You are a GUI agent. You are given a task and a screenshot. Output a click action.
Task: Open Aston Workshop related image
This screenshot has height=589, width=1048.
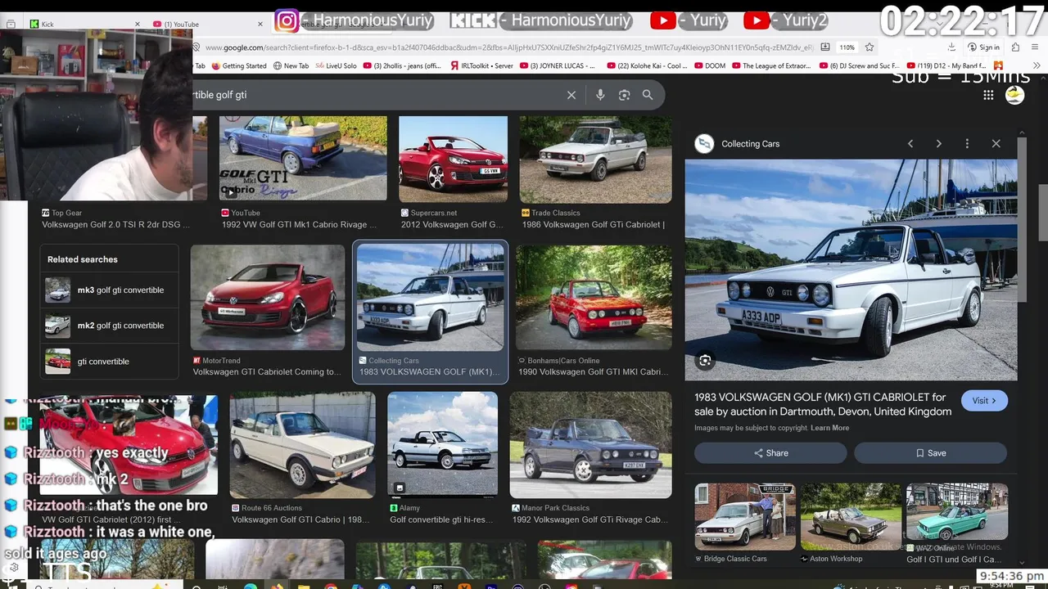(x=851, y=516)
